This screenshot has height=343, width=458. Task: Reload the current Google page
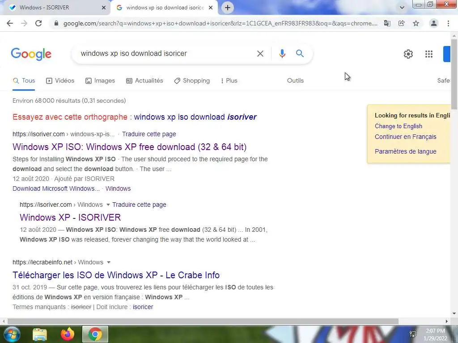click(38, 23)
